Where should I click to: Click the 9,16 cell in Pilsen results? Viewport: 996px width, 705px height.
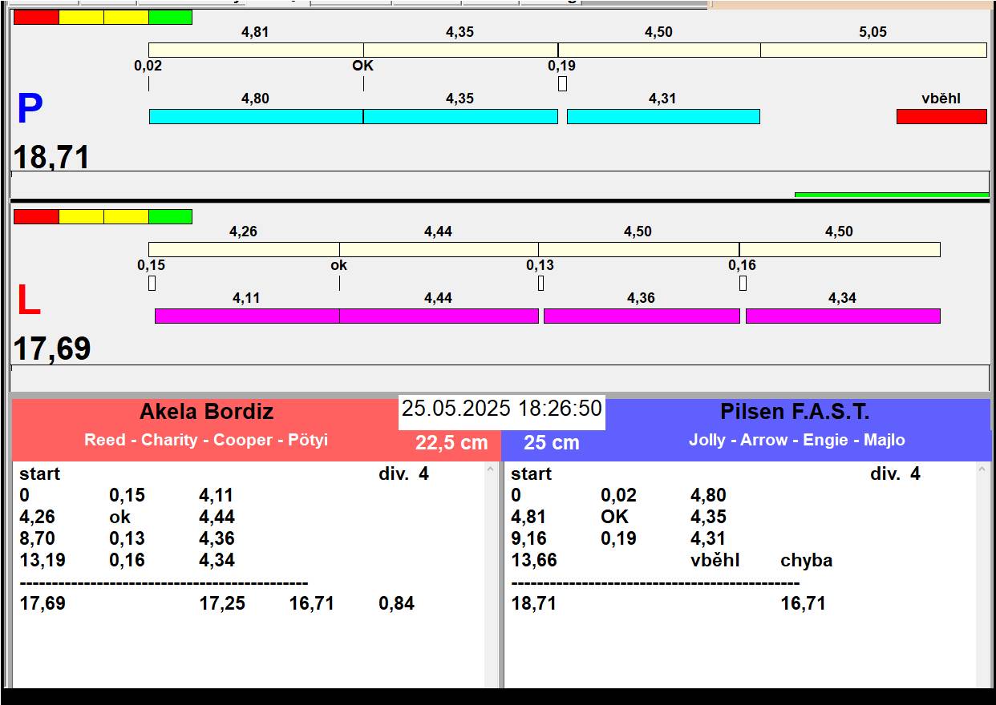click(529, 538)
